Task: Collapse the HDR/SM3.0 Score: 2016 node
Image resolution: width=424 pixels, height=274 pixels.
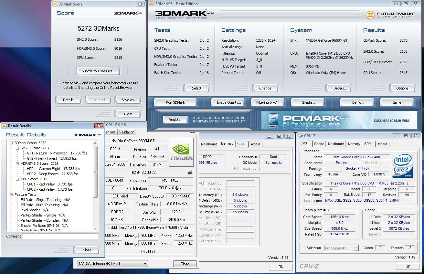Action: 17,163
